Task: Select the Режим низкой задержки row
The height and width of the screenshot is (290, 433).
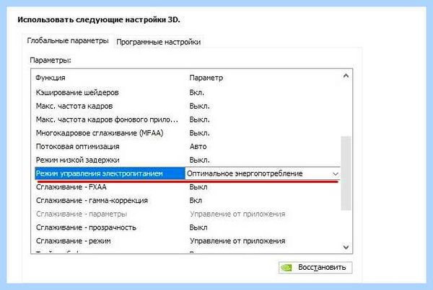Action: (188, 160)
